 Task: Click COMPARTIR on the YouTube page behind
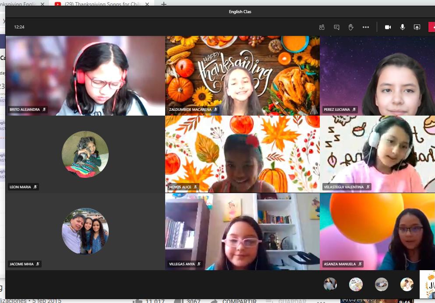click(240, 301)
